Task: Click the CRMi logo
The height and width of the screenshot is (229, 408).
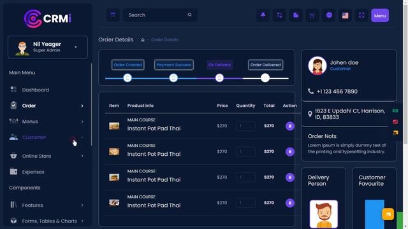Action: click(x=47, y=18)
